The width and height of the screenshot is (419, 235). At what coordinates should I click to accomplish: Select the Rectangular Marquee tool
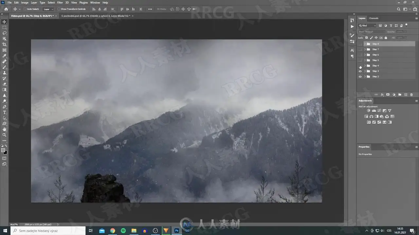(x=5, y=27)
